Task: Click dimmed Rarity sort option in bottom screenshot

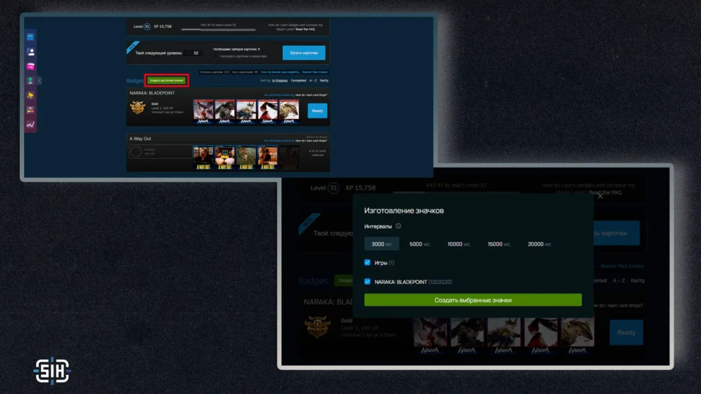Action: point(637,280)
